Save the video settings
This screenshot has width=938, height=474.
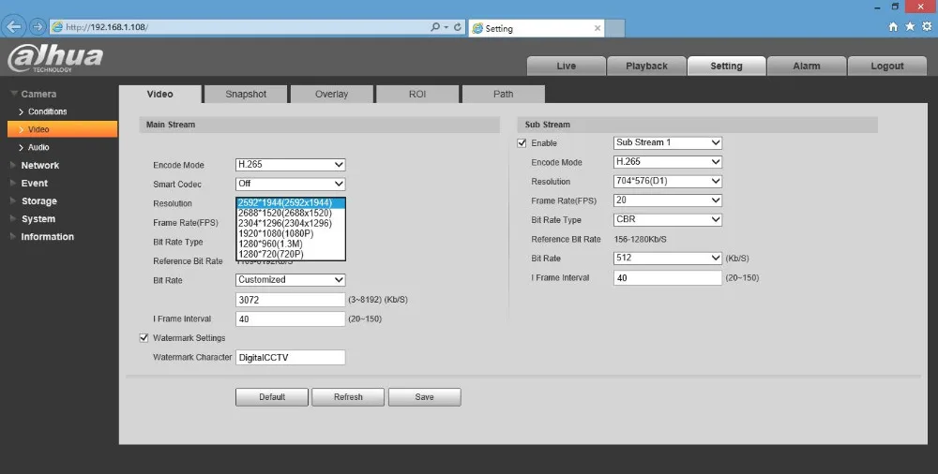[x=424, y=397]
